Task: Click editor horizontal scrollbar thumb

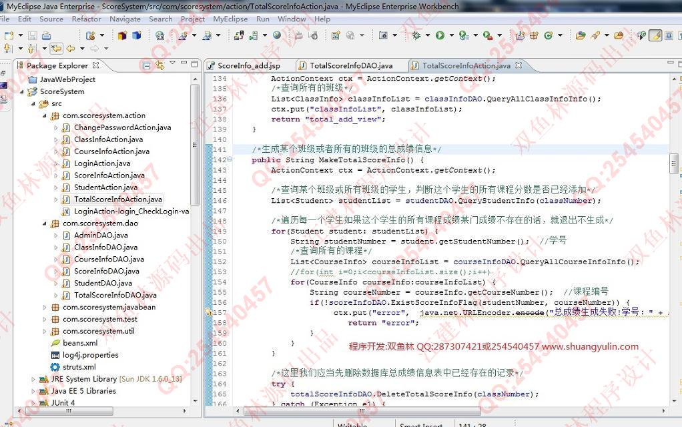Action: point(362,411)
